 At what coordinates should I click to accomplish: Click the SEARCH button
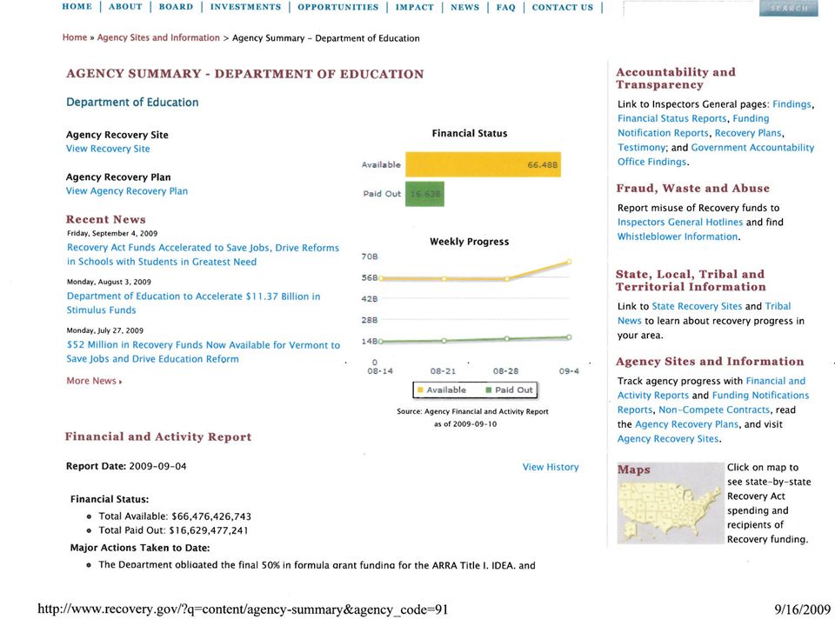(789, 9)
